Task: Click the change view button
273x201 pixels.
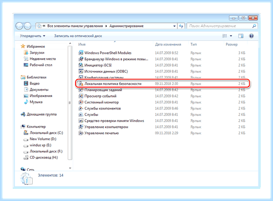Action: tap(225, 36)
